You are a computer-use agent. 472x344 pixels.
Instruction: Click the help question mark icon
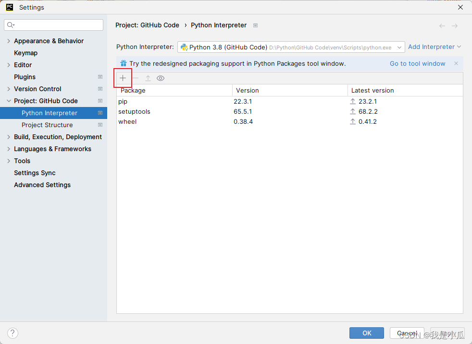point(12,333)
